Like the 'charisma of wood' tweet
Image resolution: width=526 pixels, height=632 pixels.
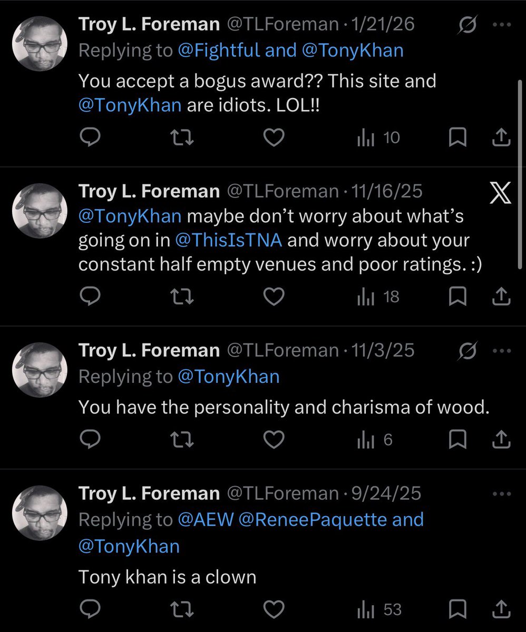(x=274, y=440)
